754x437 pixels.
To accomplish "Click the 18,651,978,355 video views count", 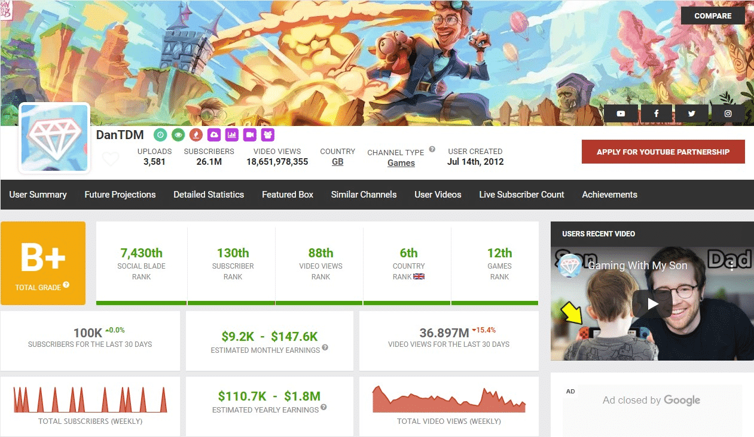I will click(x=277, y=162).
